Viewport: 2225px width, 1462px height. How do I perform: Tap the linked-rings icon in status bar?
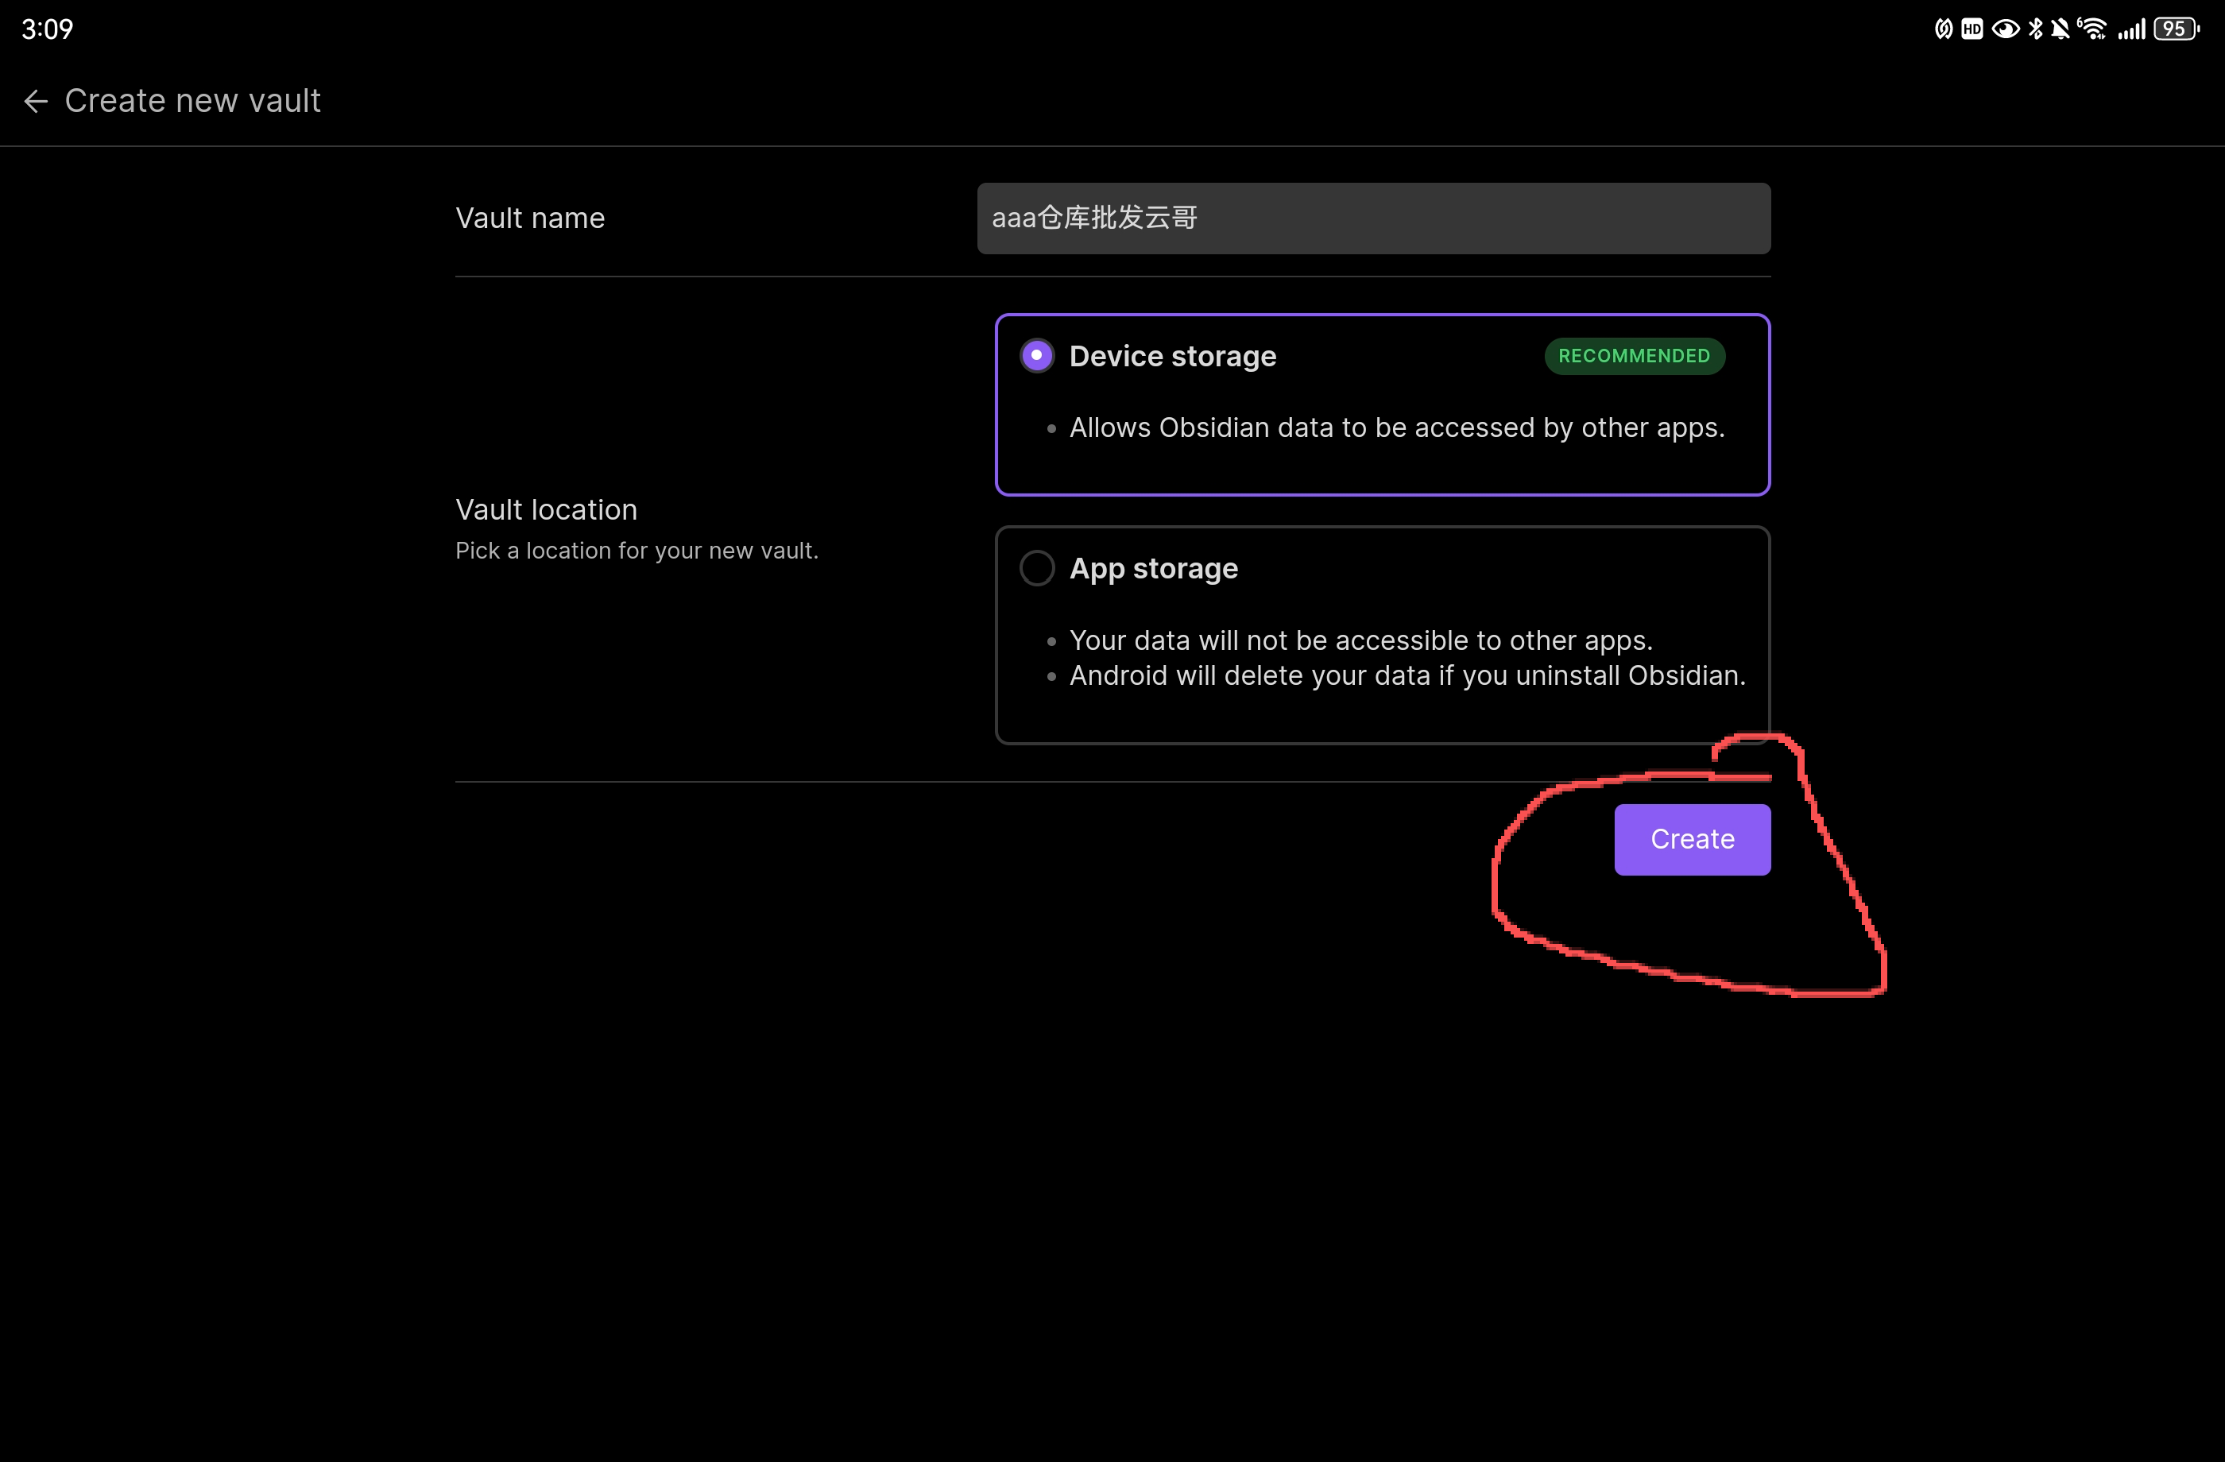(1943, 29)
